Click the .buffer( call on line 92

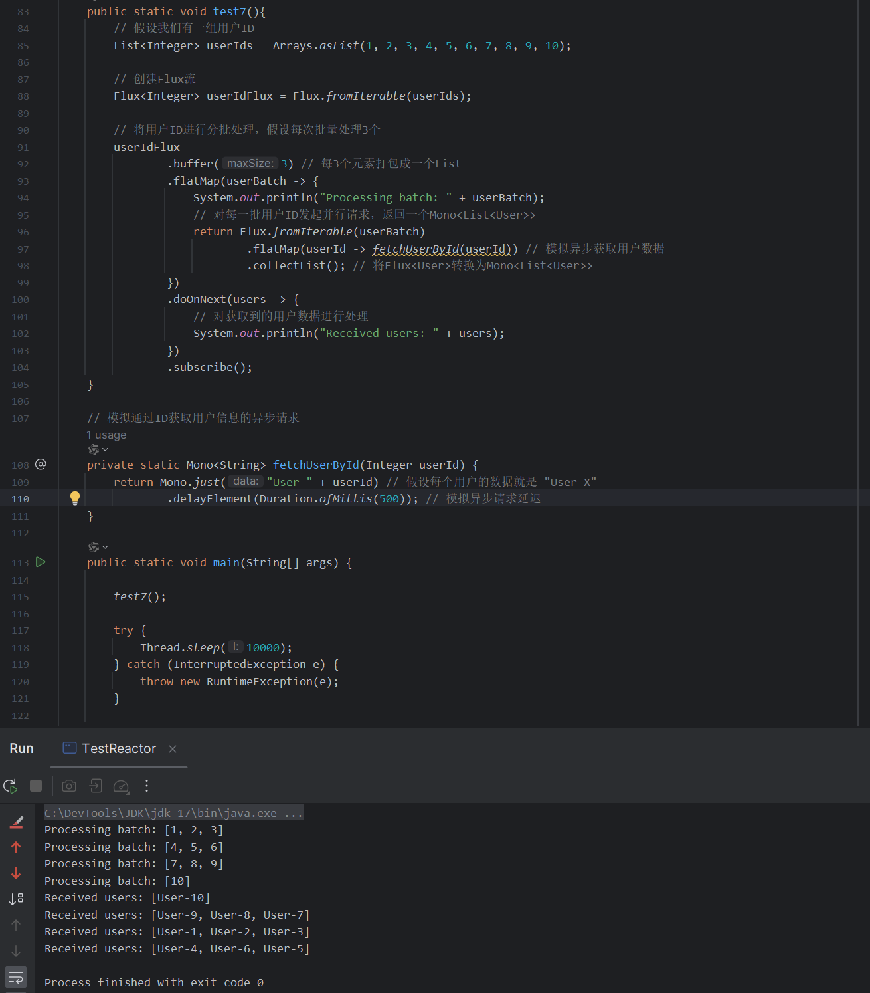click(x=193, y=164)
